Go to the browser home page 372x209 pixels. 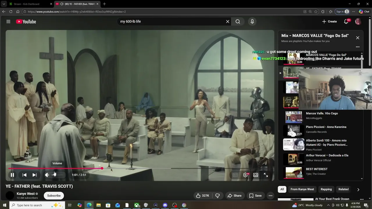(18, 12)
